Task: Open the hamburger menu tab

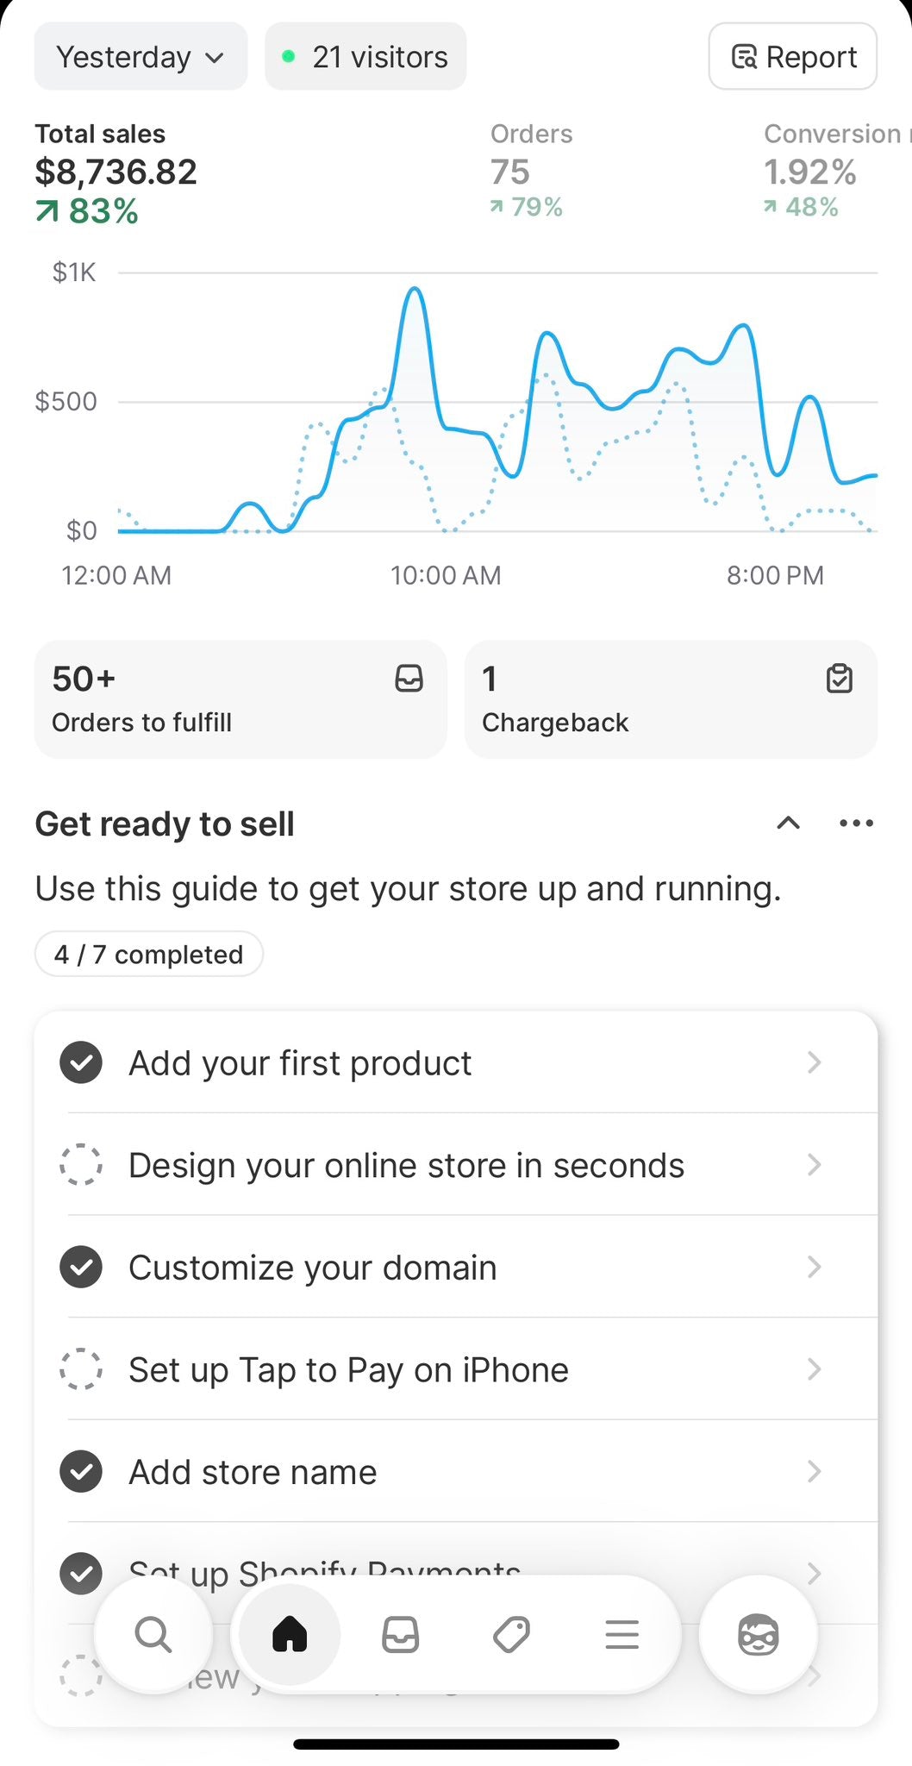Action: pyautogui.click(x=622, y=1634)
